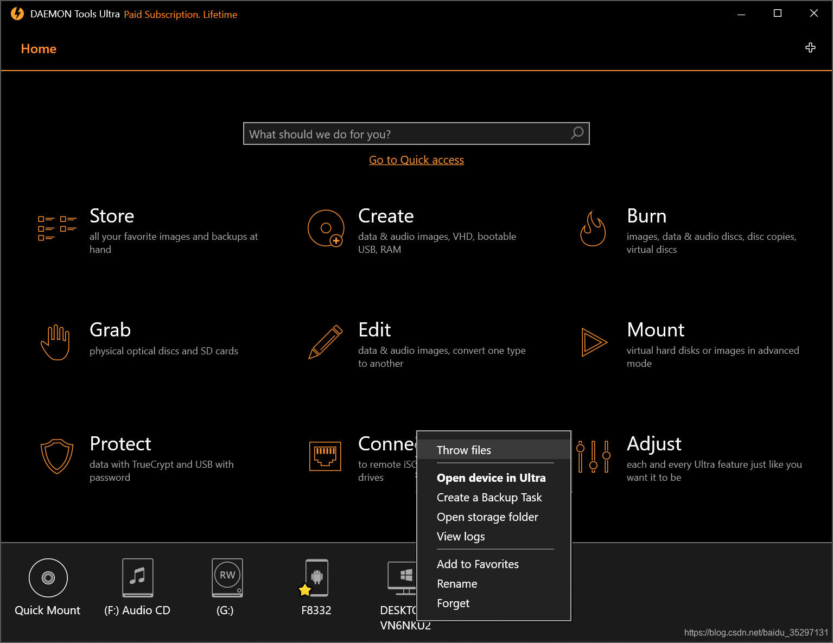
Task: Click the plus icon to add tab
Action: coord(810,48)
